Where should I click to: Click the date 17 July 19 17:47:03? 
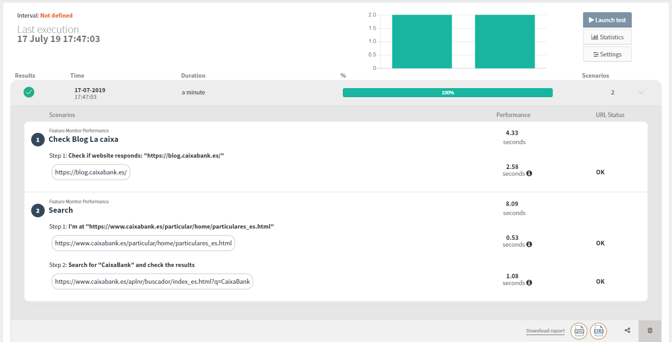coord(59,39)
